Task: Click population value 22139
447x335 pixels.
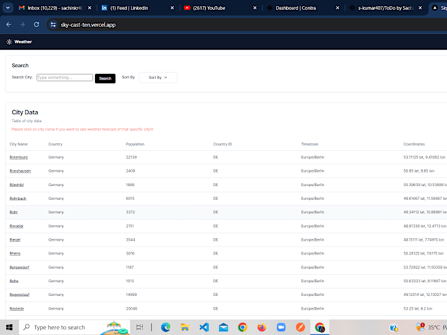Action: [132, 157]
